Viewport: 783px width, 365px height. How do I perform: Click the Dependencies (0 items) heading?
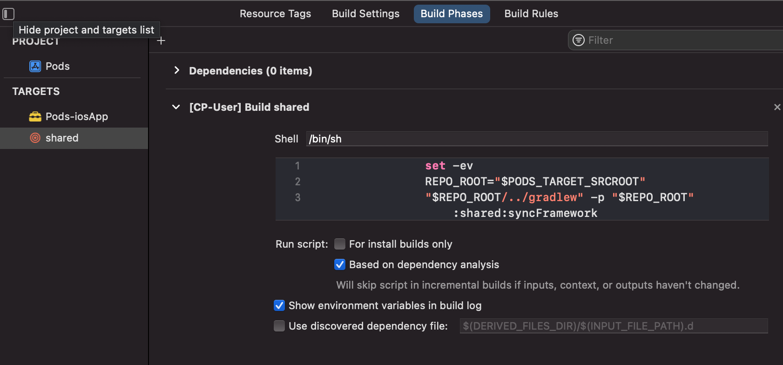(x=250, y=71)
